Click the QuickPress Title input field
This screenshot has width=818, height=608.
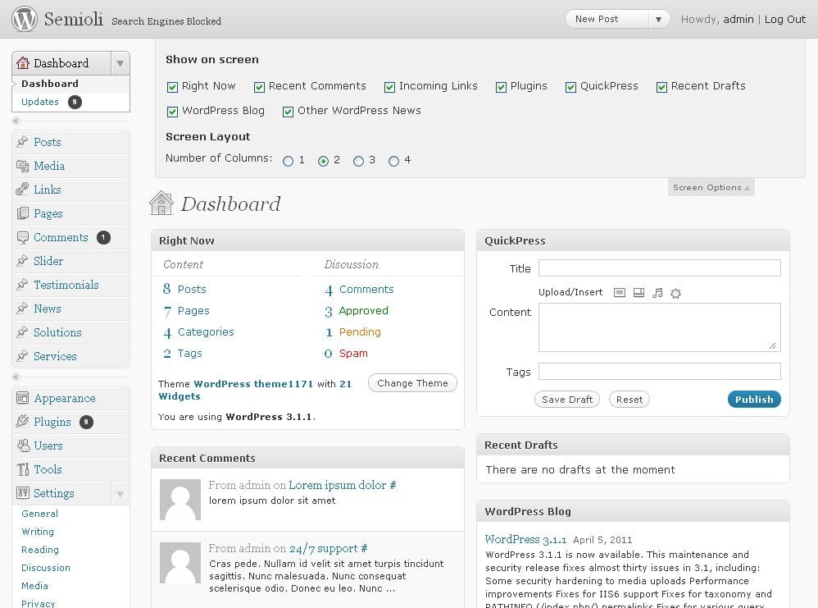[659, 268]
